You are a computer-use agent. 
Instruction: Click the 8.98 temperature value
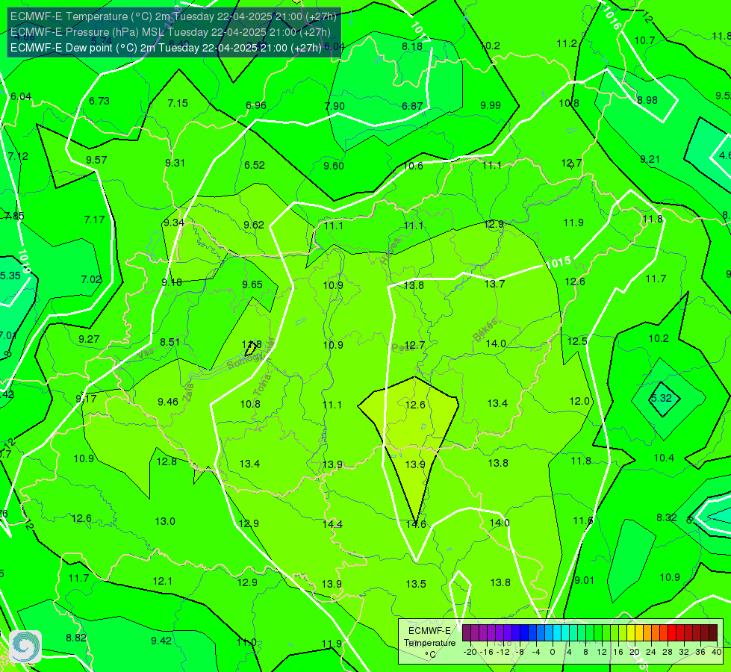[x=647, y=100]
